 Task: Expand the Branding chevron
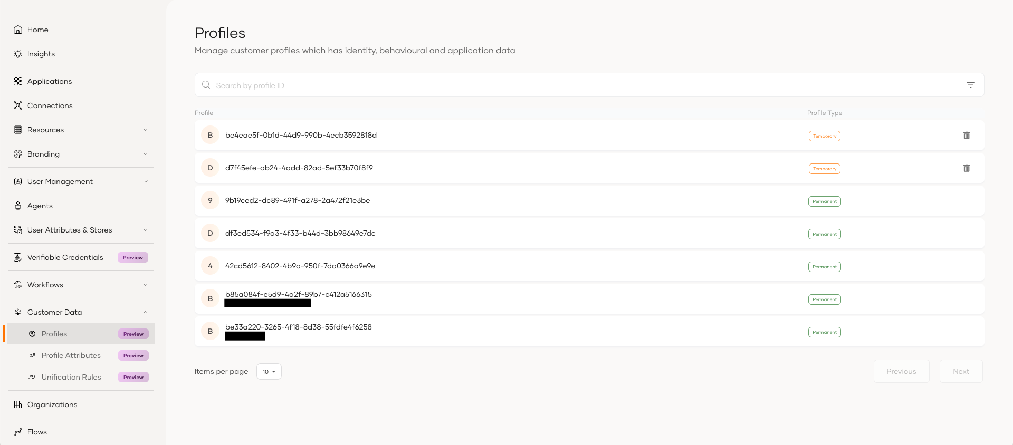click(x=146, y=154)
